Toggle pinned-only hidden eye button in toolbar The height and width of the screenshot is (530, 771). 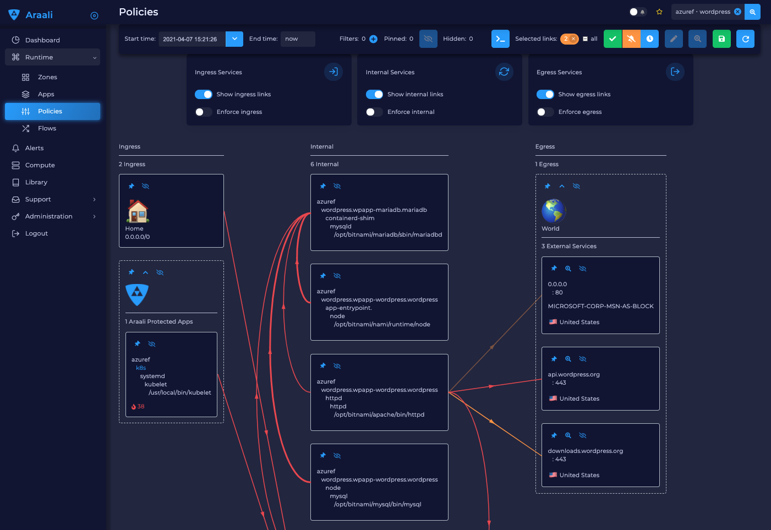[428, 39]
